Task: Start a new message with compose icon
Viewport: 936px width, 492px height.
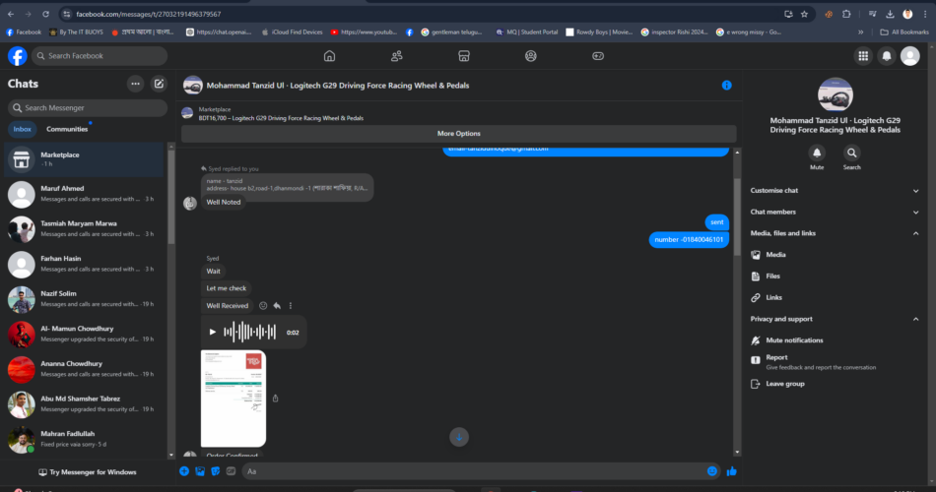Action: (x=159, y=84)
